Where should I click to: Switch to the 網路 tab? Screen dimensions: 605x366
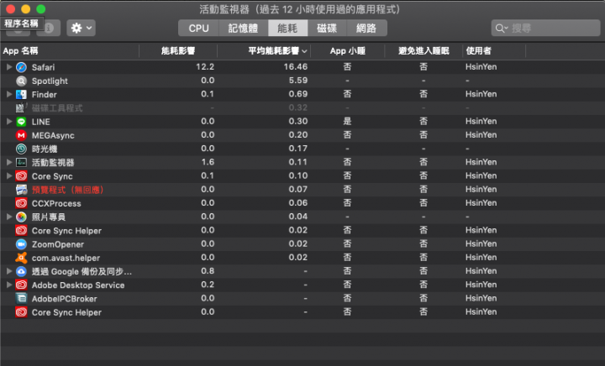click(366, 29)
